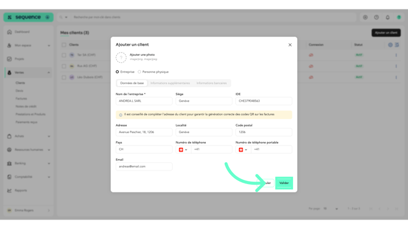Click the Valider button

pos(284,183)
